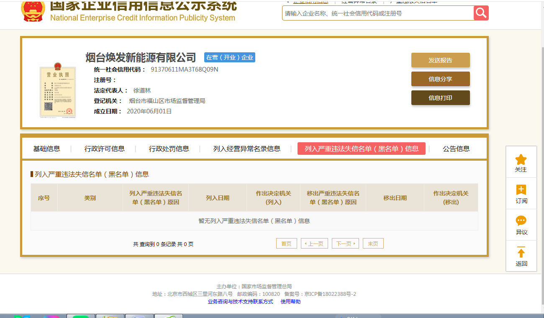Click the legal representative name 徐道林

(x=142, y=90)
